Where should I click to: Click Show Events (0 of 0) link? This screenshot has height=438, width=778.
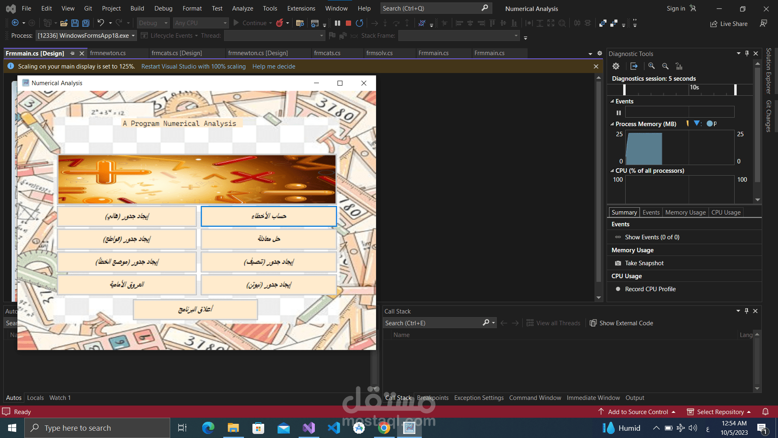coord(652,237)
